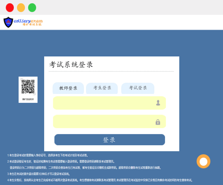Click the collieryexam shield logo icon

[x=8, y=23]
